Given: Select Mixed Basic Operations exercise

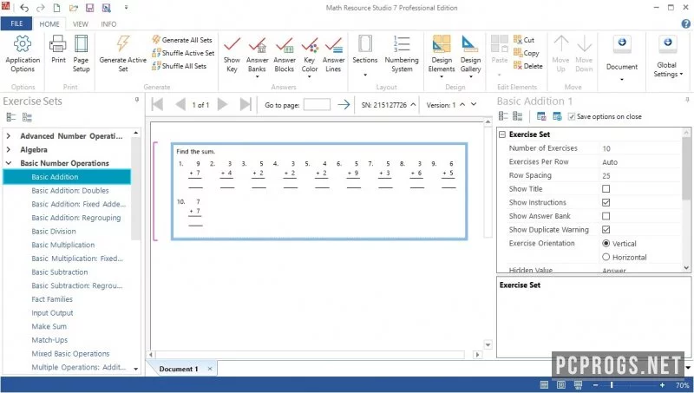Looking at the screenshot, I should coord(70,354).
